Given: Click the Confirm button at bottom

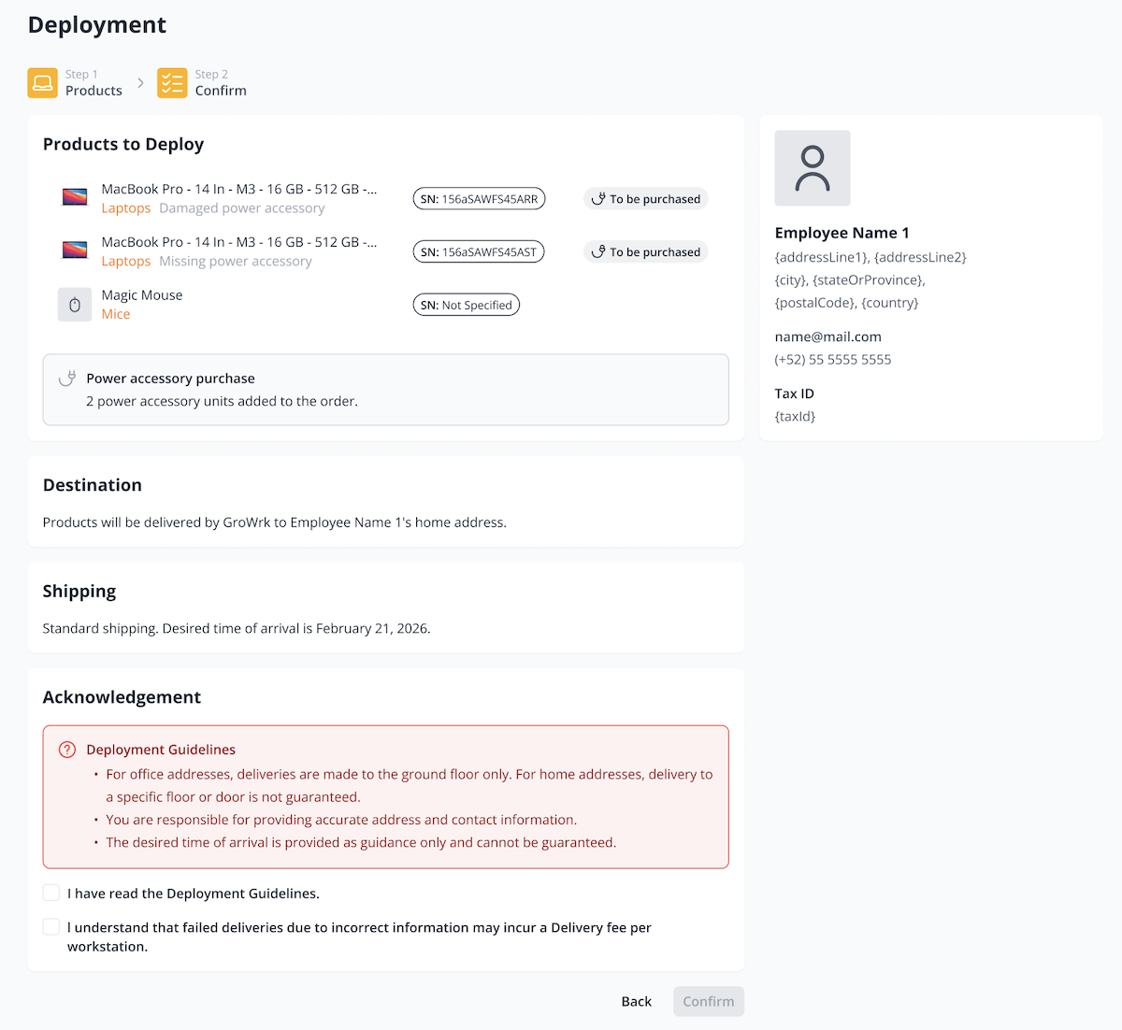Looking at the screenshot, I should click(709, 1001).
